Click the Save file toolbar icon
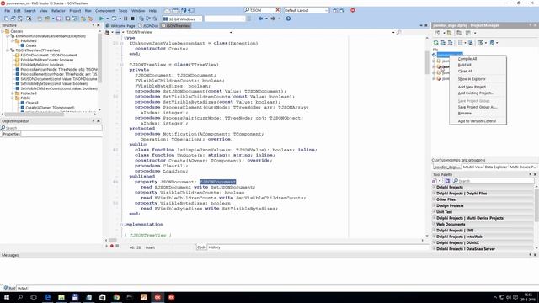This screenshot has height=303, width=539. [x=59, y=19]
